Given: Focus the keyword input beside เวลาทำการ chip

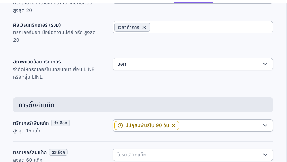Looking at the screenshot, I should pyautogui.click(x=211, y=27).
